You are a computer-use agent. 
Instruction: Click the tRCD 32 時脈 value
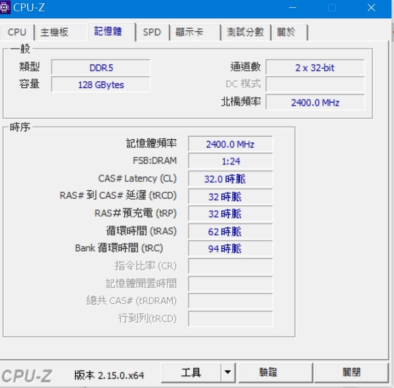click(230, 196)
